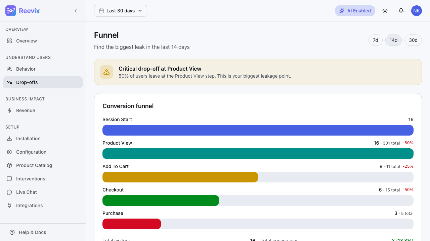Toggle light/dark mode with sun icon
The width and height of the screenshot is (430, 241).
click(x=385, y=10)
